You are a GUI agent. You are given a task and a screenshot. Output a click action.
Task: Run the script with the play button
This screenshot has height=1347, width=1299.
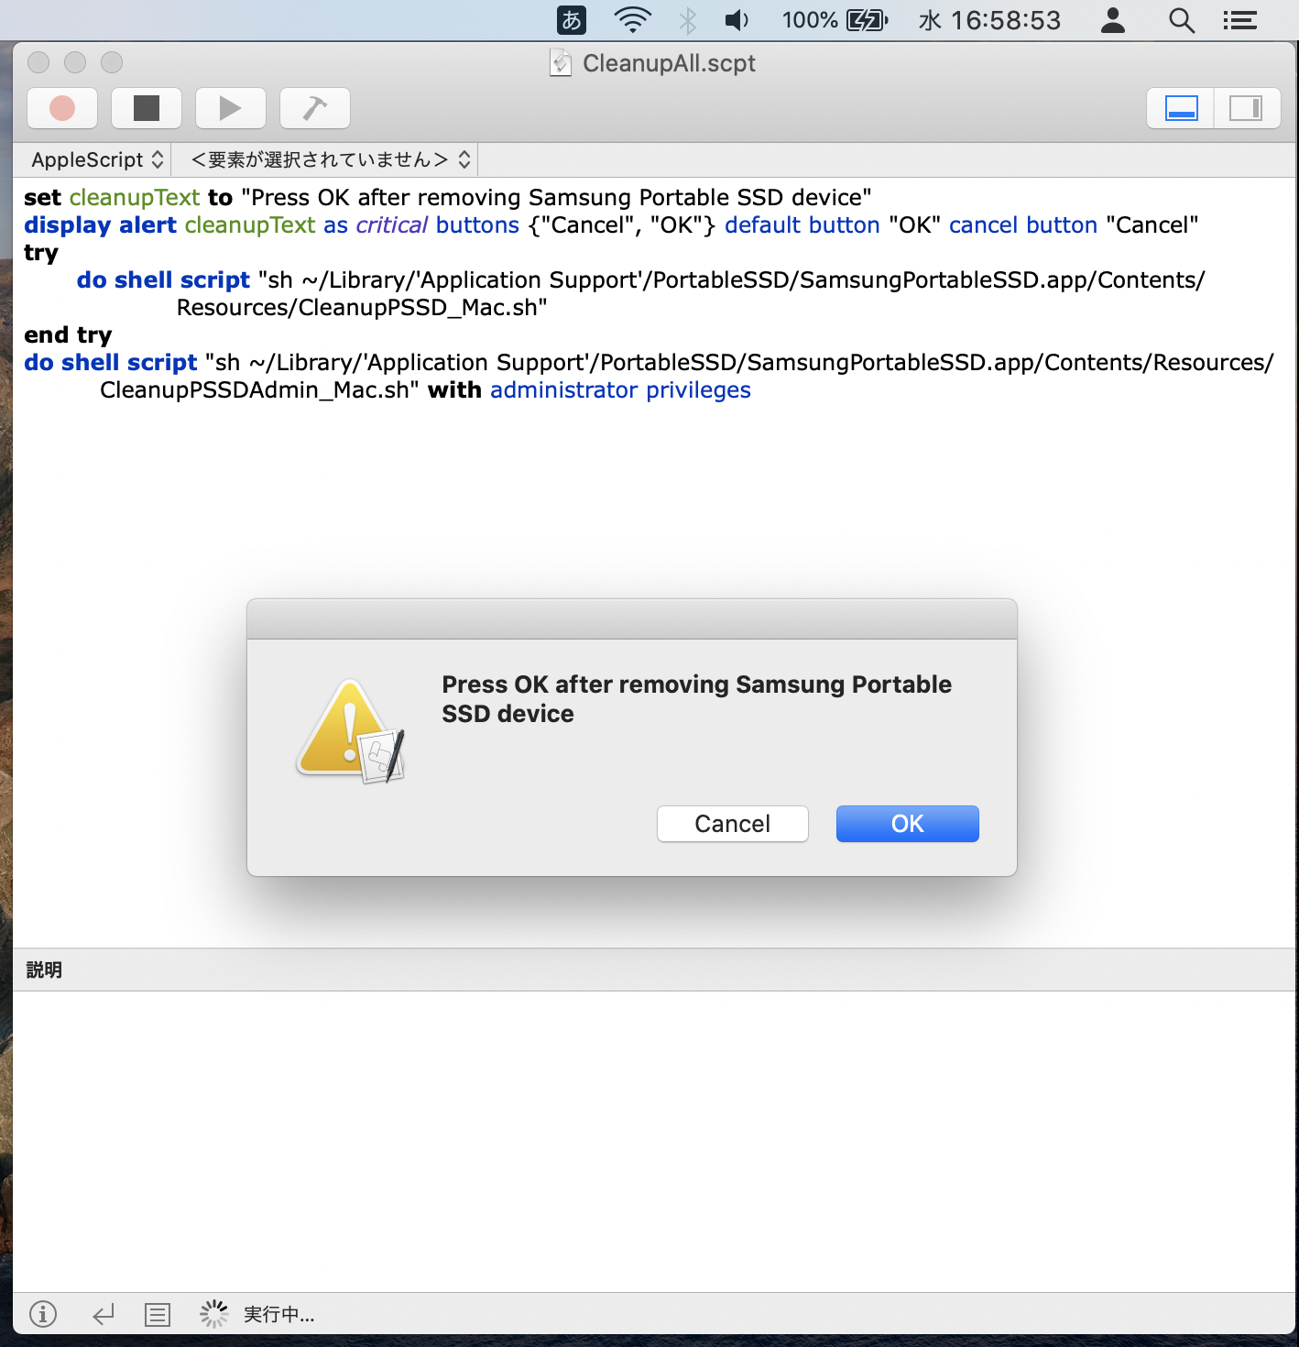(x=231, y=108)
